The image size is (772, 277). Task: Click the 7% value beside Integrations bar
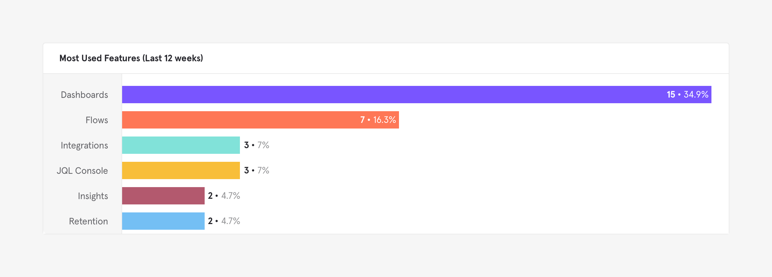(263, 145)
